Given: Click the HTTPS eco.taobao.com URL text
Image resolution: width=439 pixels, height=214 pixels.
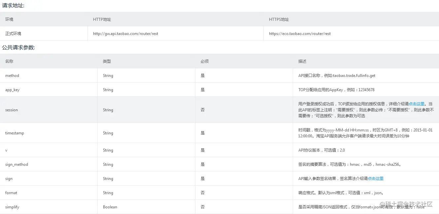Looking at the screenshot, I should click(x=300, y=34).
